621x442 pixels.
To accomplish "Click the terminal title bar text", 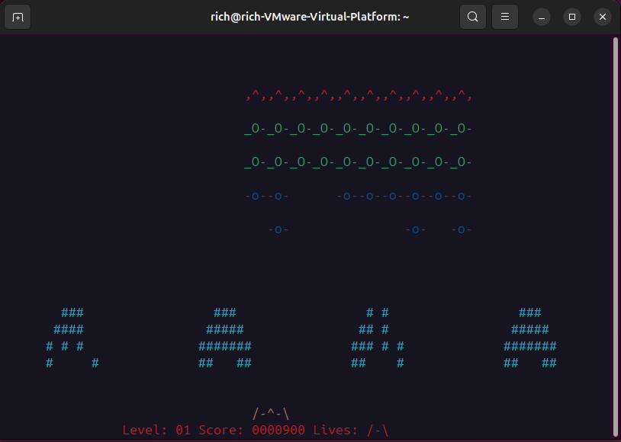I will coord(310,17).
